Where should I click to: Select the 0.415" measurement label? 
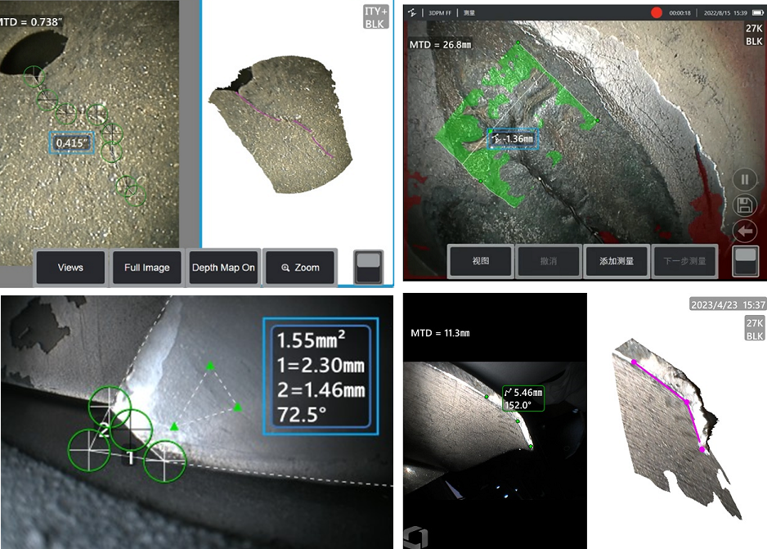(72, 144)
